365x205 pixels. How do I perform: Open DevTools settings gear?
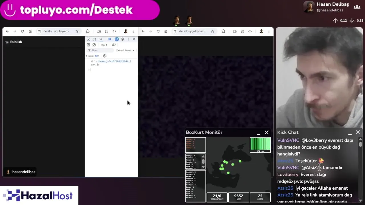tap(122, 39)
